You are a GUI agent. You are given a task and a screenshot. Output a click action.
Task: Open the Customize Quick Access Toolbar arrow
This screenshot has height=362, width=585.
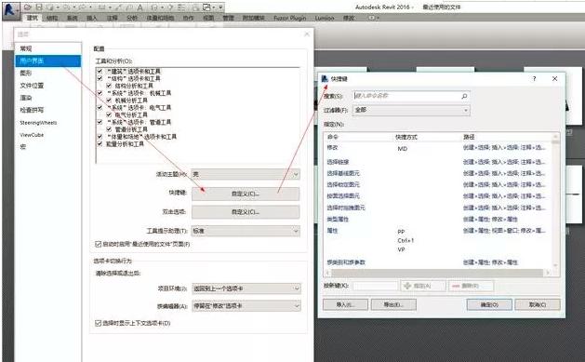tap(220, 7)
